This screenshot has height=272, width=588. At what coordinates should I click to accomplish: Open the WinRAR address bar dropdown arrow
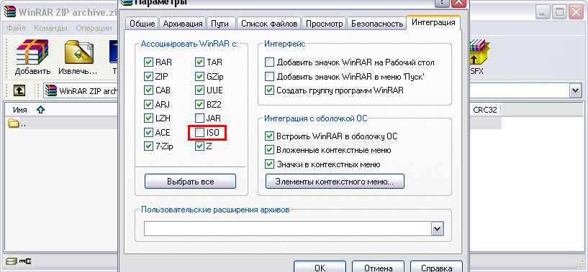click(574, 90)
